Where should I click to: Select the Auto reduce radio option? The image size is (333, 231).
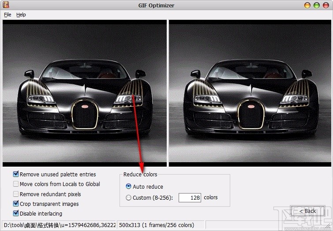(128, 186)
